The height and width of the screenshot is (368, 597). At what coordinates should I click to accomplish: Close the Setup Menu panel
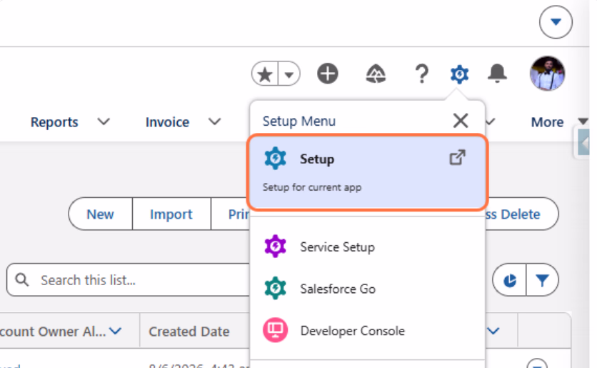461,121
